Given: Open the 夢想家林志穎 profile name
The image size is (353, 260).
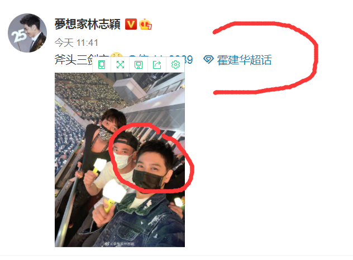Looking at the screenshot, I should point(87,24).
